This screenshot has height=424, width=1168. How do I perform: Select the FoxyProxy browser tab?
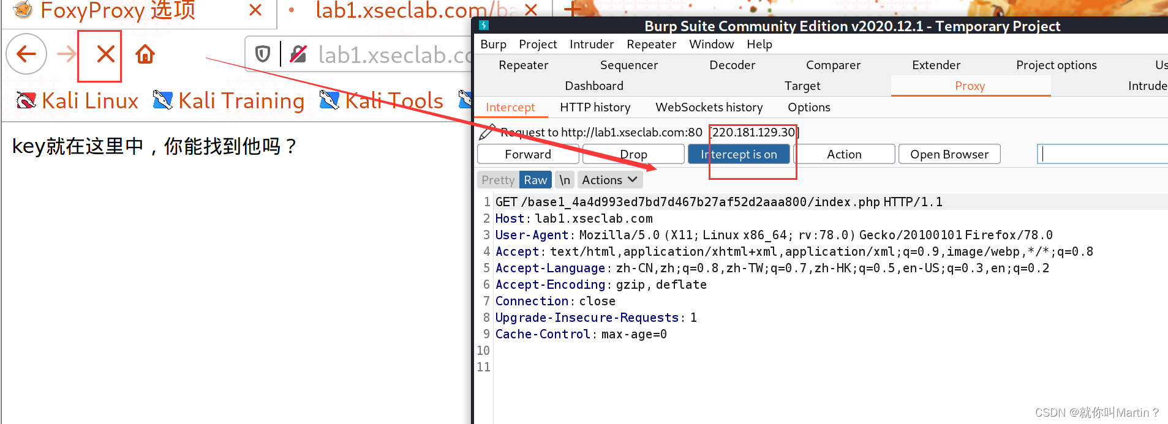(139, 11)
